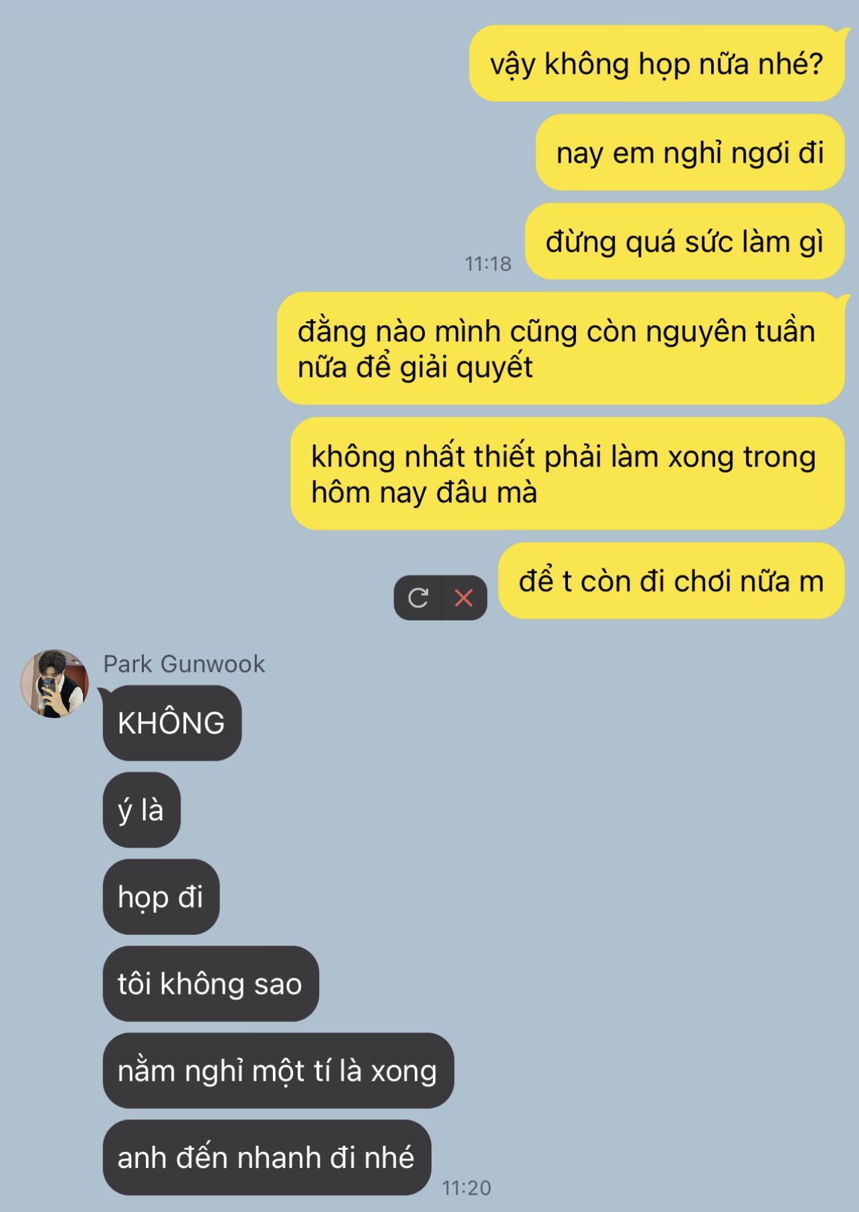The width and height of the screenshot is (859, 1212).
Task: Tap the 'họp đi' message bubble
Action: click(161, 897)
